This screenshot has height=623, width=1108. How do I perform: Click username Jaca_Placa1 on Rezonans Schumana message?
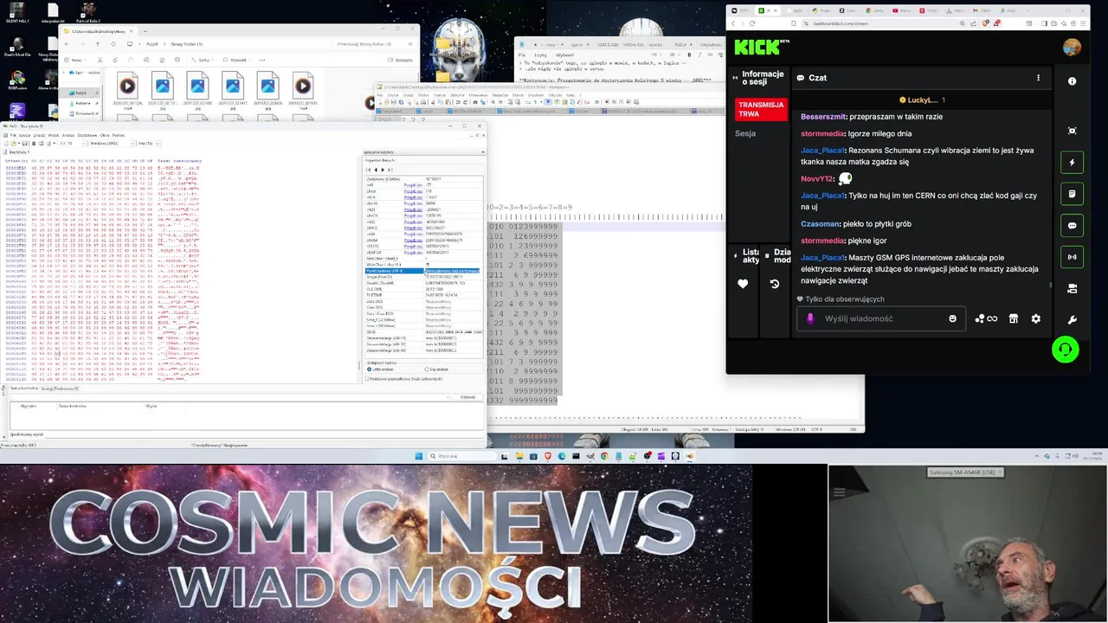click(x=822, y=151)
